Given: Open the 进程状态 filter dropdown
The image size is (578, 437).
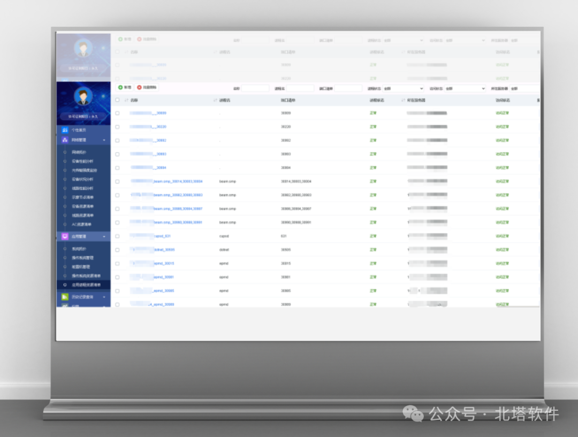Looking at the screenshot, I should [404, 88].
